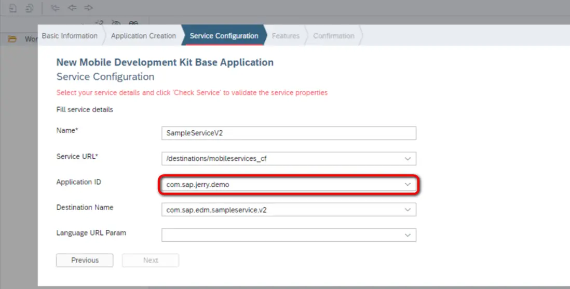Viewport: 570px width, 289px height.
Task: Click the Back navigation arrow icon
Action: coord(72,8)
